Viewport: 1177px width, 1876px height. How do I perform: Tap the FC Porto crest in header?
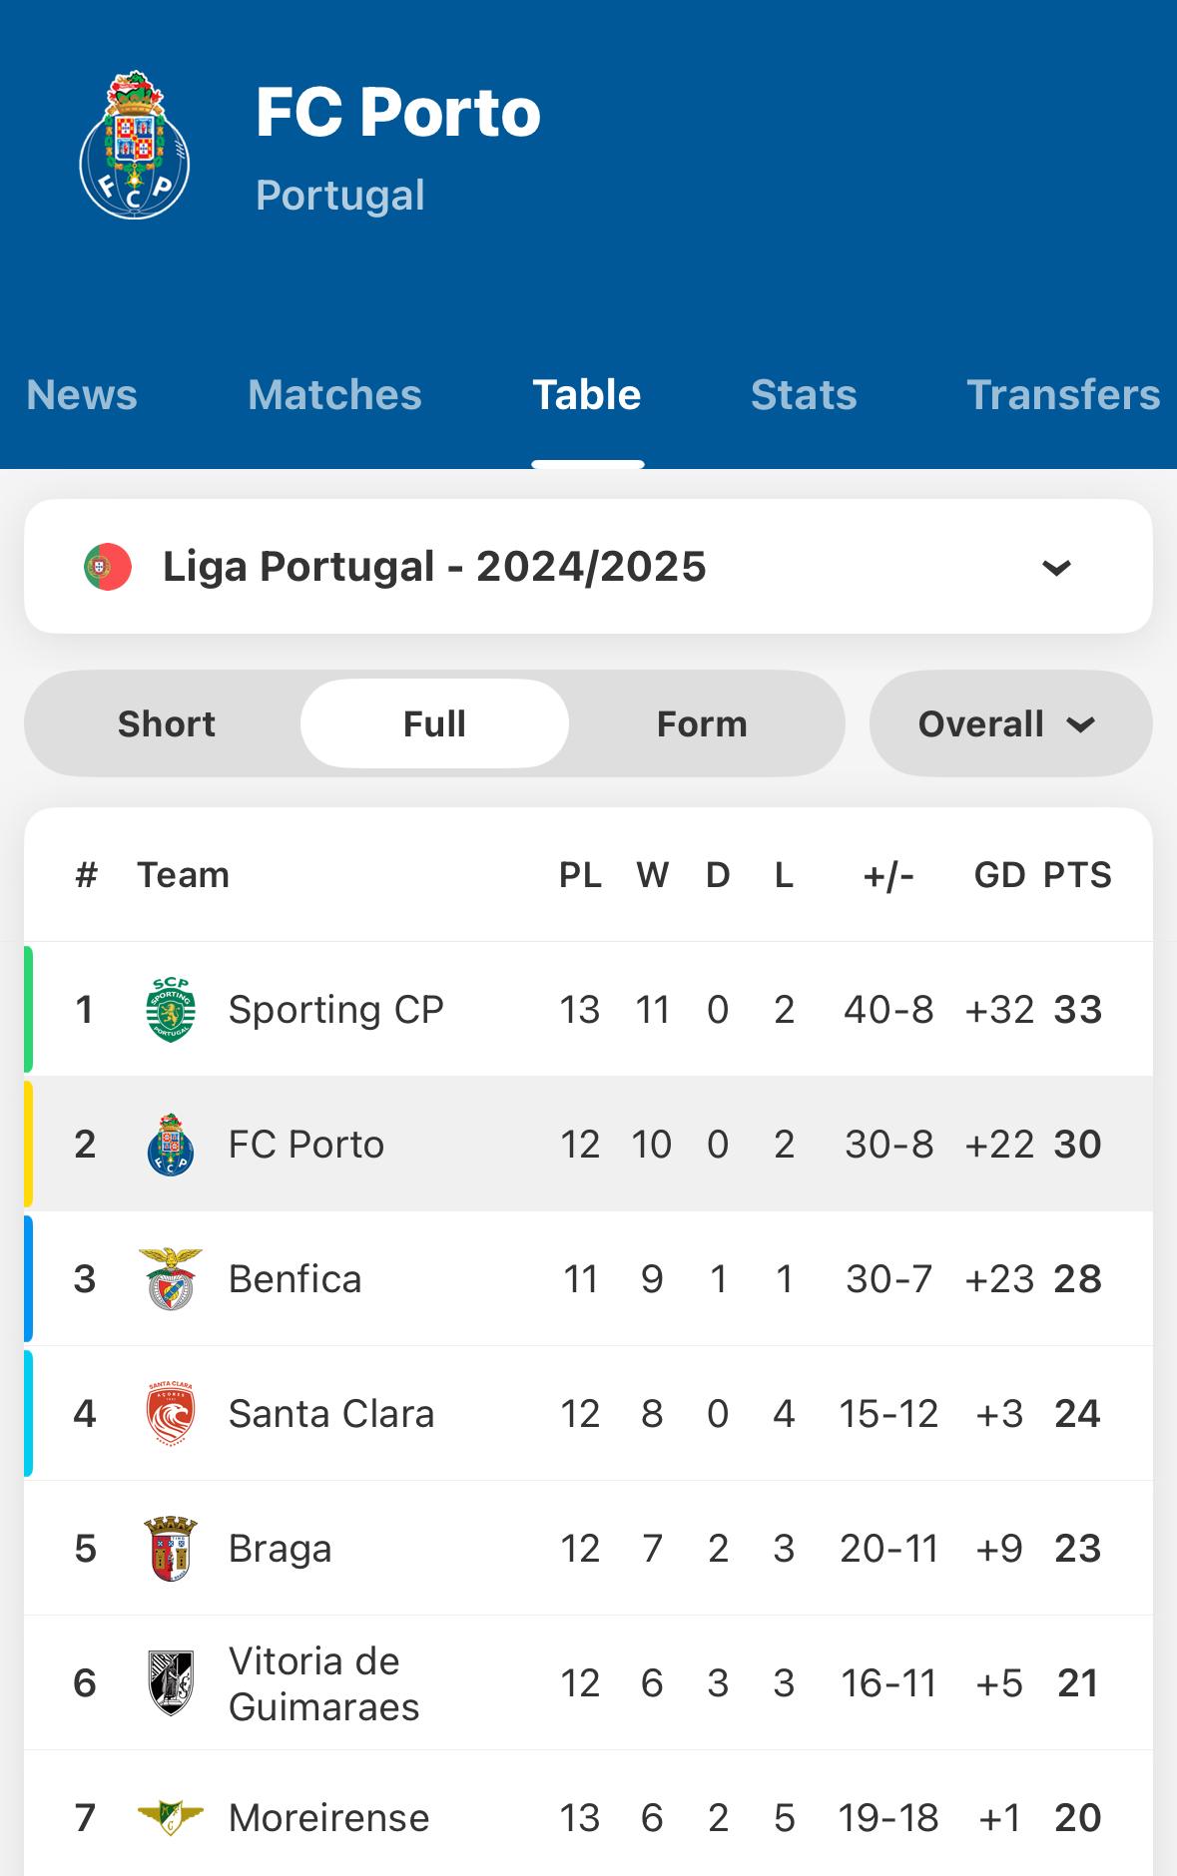(x=135, y=146)
